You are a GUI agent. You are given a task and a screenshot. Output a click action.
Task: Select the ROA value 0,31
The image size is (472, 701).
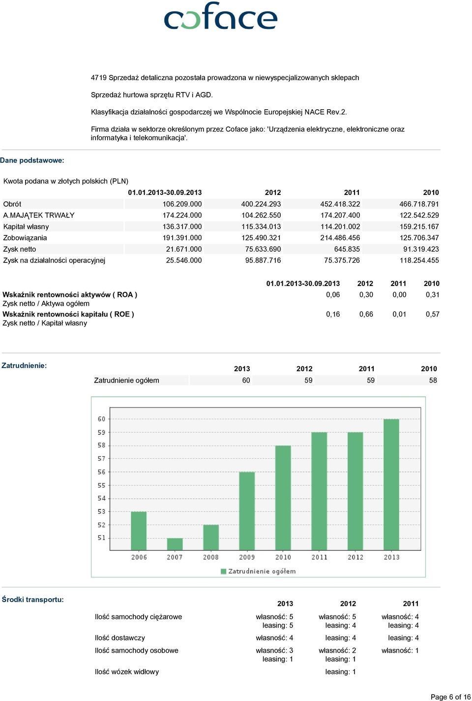coord(433,294)
